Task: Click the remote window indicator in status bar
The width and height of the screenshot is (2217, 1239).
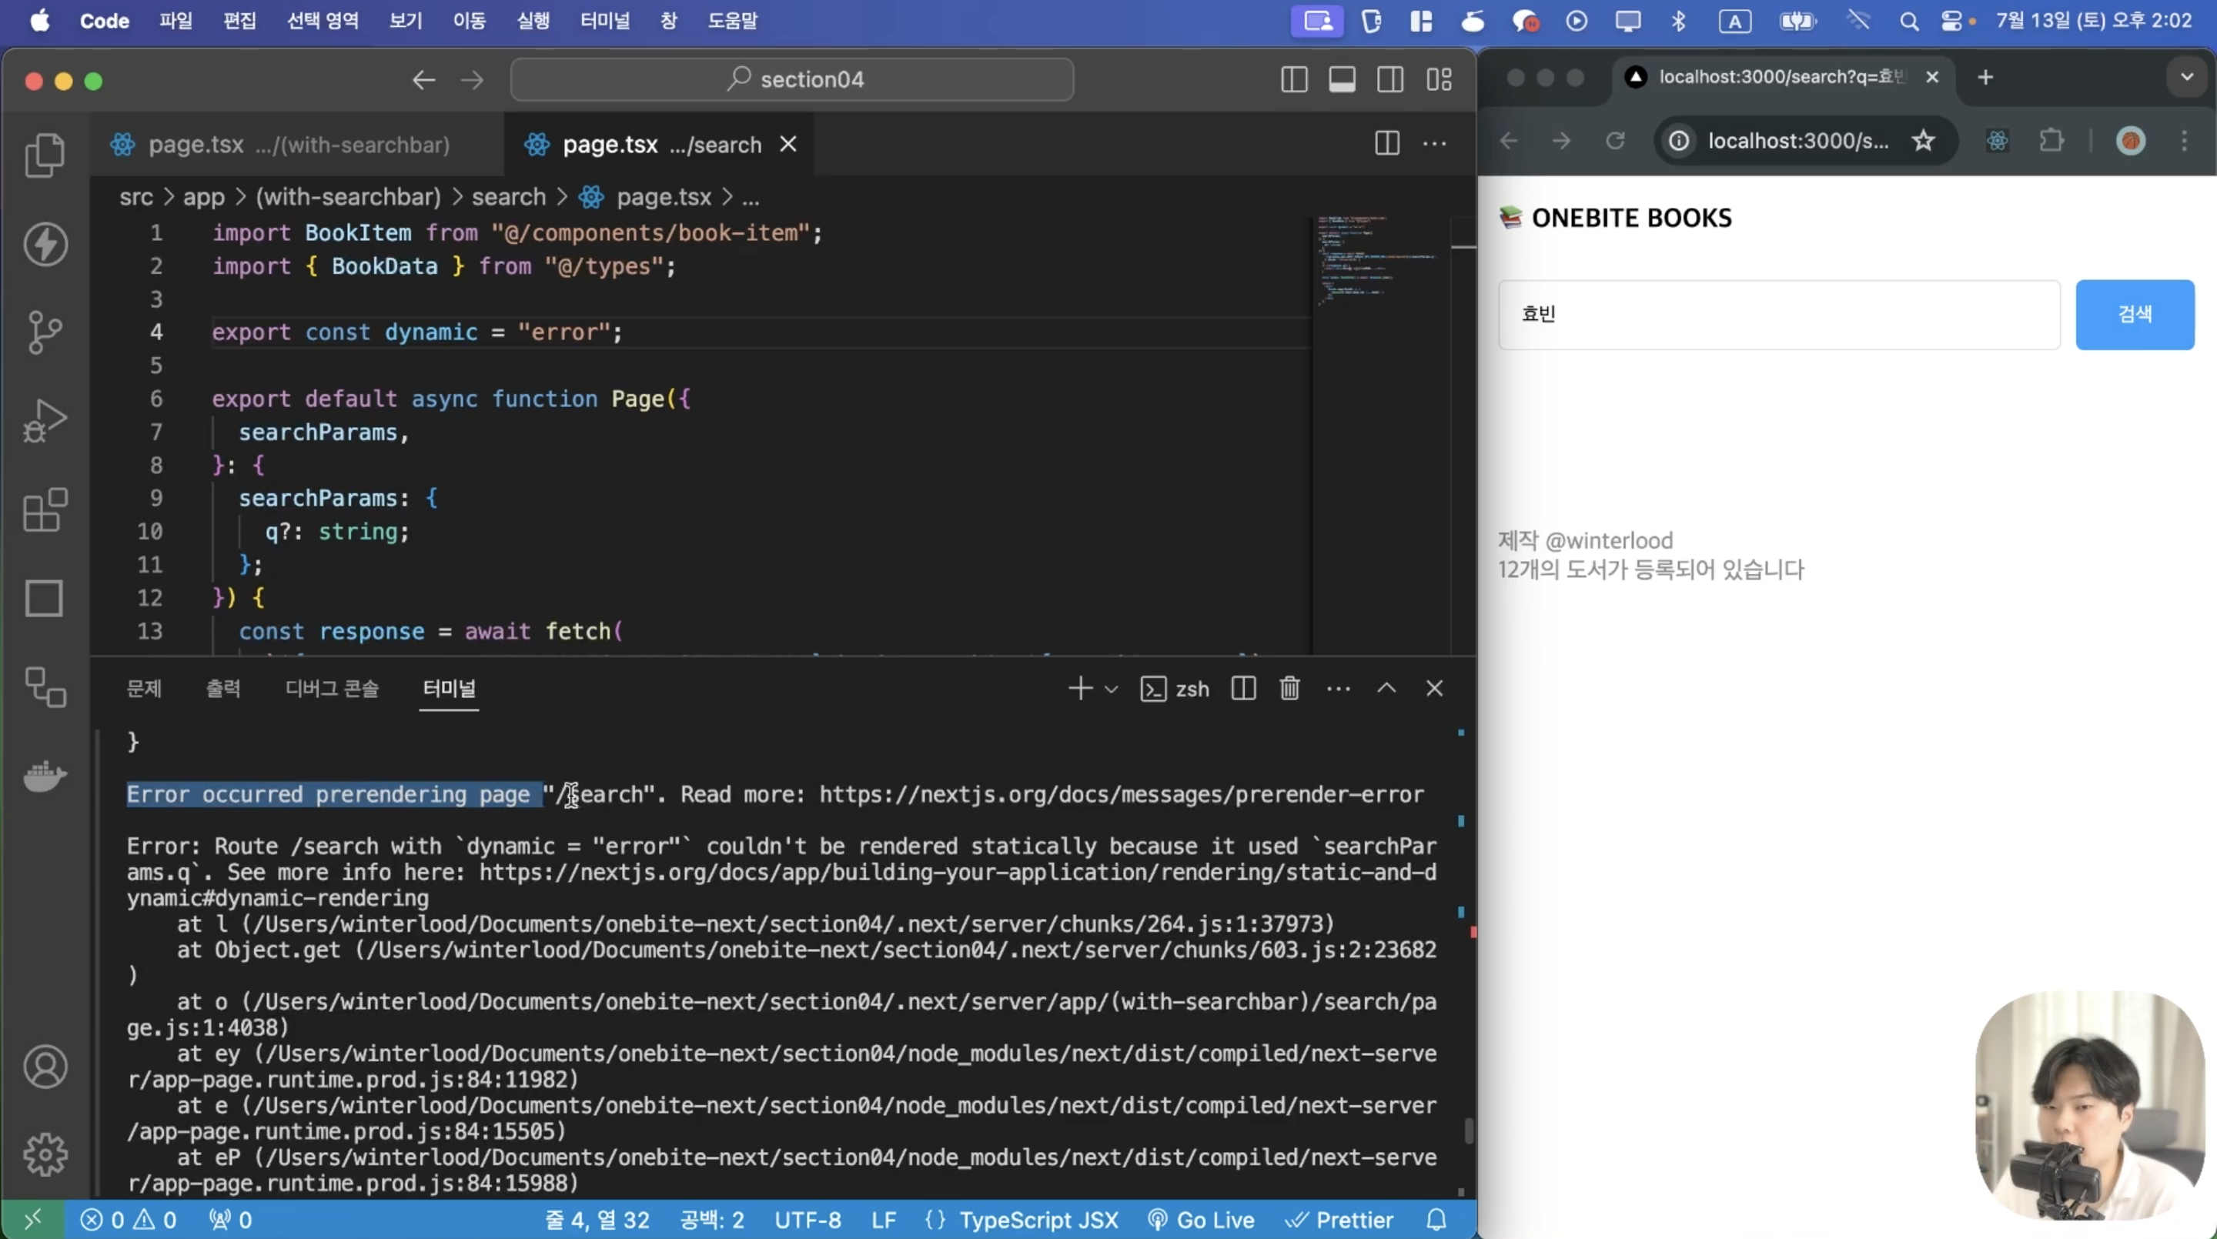Action: 32,1219
